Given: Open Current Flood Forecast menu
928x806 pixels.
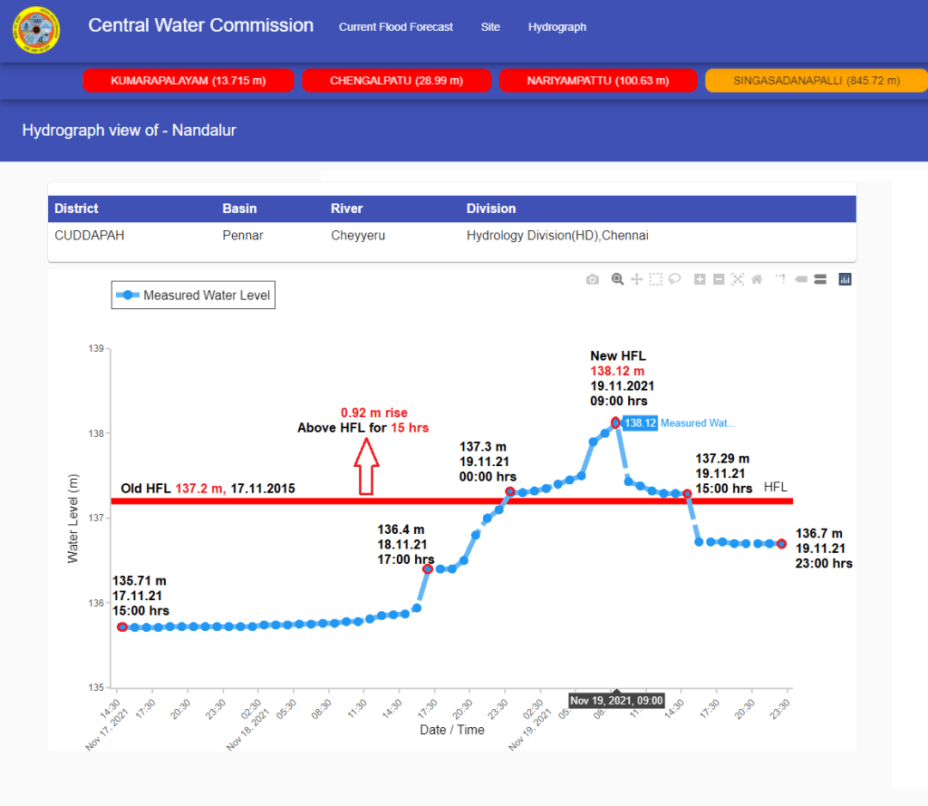Looking at the screenshot, I should (396, 27).
